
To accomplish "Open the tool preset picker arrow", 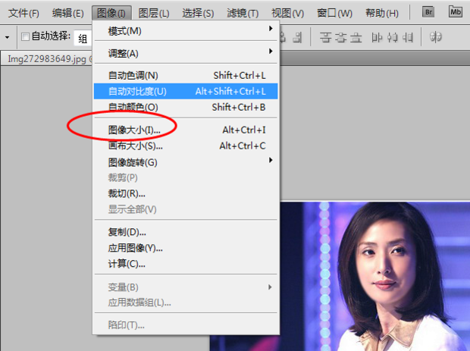I will [7, 37].
